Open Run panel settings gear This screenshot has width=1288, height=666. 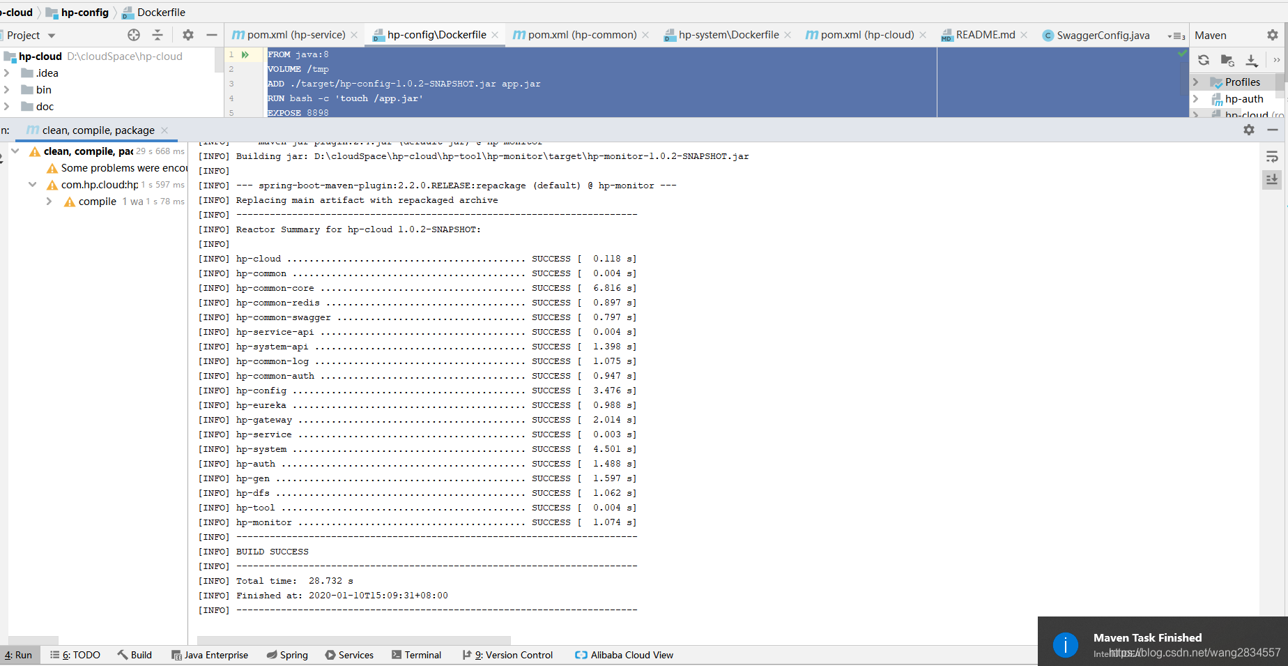pyautogui.click(x=1249, y=130)
